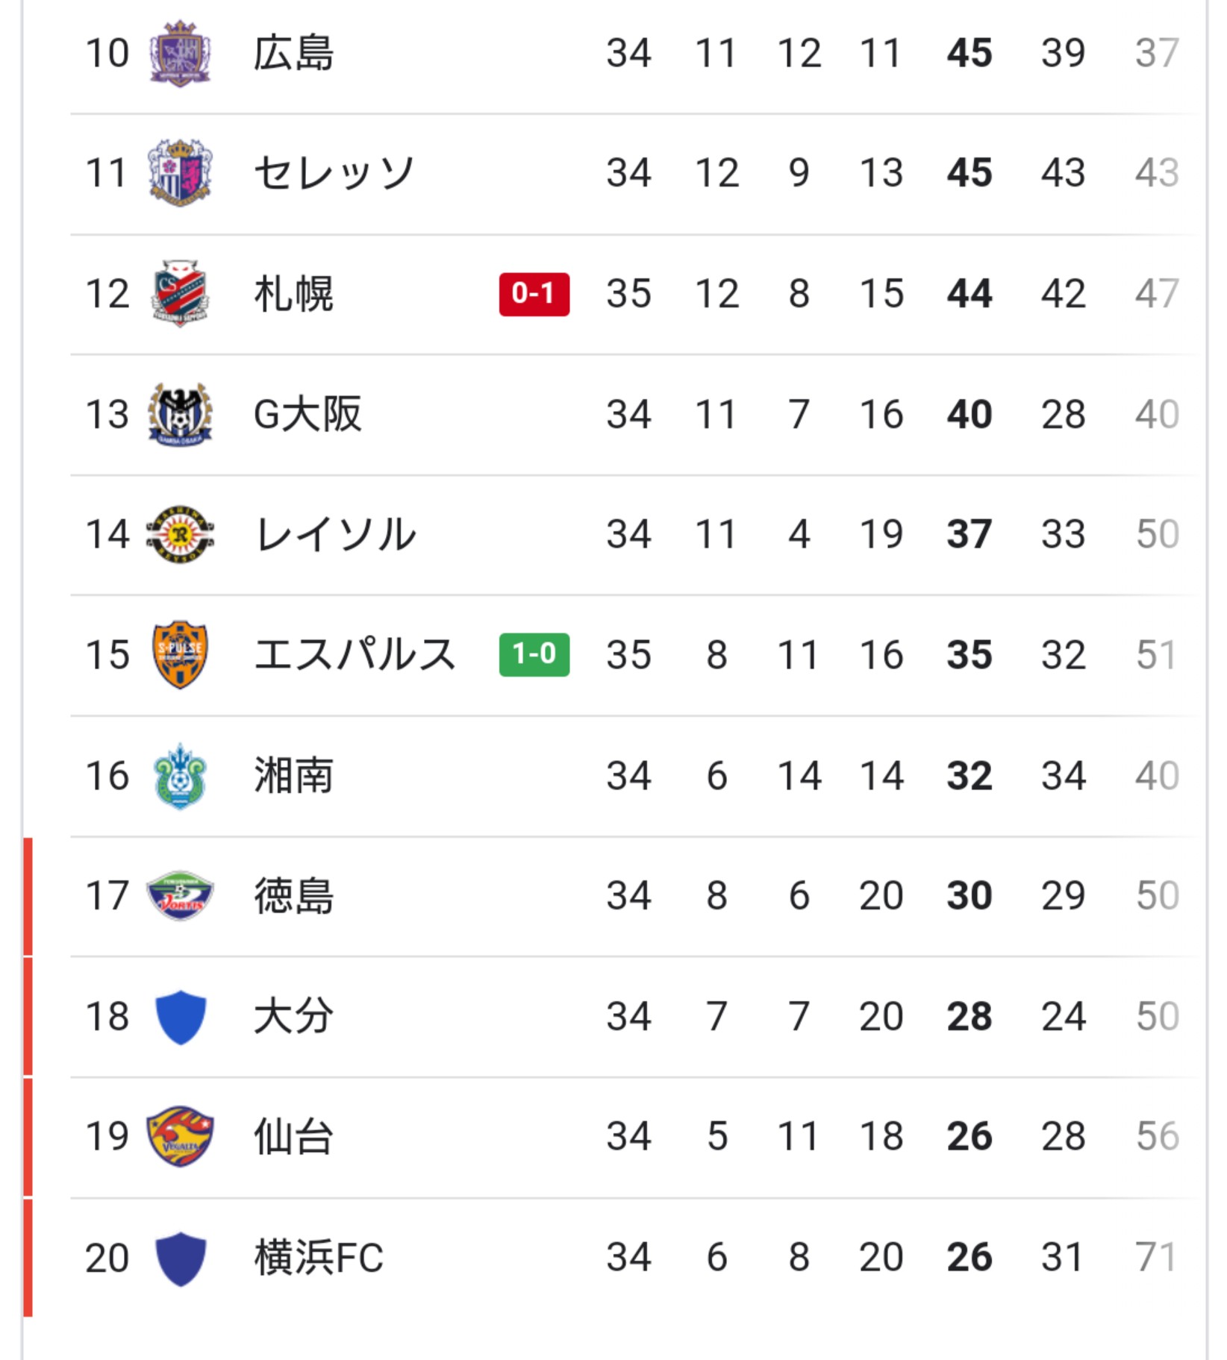Click the Kashiwa Reysol sun crest
The height and width of the screenshot is (1360, 1227).
180,534
